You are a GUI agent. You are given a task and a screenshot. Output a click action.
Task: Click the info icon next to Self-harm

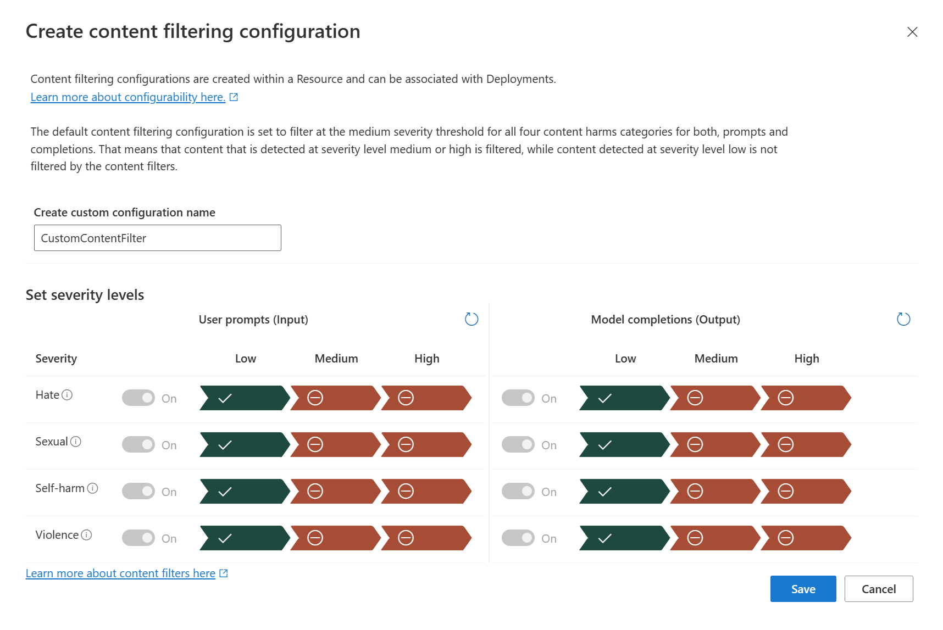click(94, 488)
